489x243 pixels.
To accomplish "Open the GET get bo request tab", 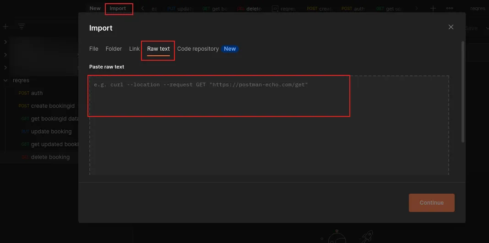I will 215,9.
